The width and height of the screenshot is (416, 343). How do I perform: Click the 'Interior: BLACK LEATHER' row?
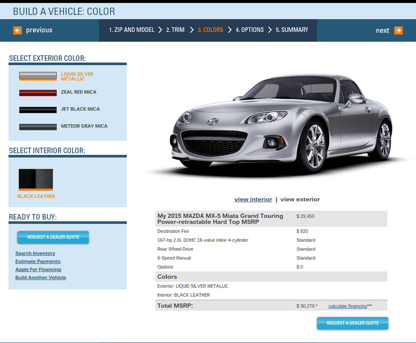(x=271, y=295)
